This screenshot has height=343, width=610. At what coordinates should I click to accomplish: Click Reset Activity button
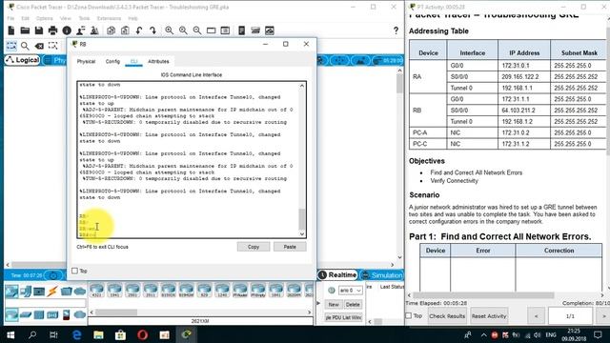[x=489, y=315]
